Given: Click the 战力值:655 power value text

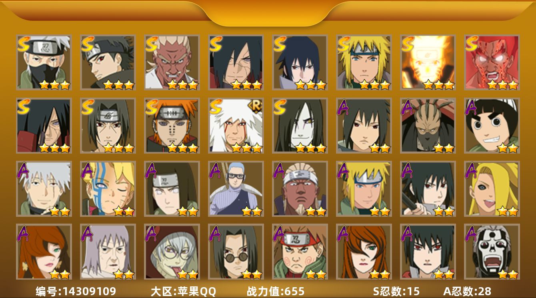Looking at the screenshot, I should 276,291.
